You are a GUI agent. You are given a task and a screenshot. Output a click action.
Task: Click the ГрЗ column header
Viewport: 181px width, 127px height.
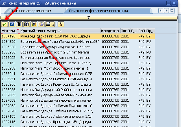(142, 31)
